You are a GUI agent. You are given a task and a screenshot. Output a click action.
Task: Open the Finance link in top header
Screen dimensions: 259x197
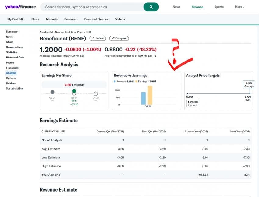(197, 7)
